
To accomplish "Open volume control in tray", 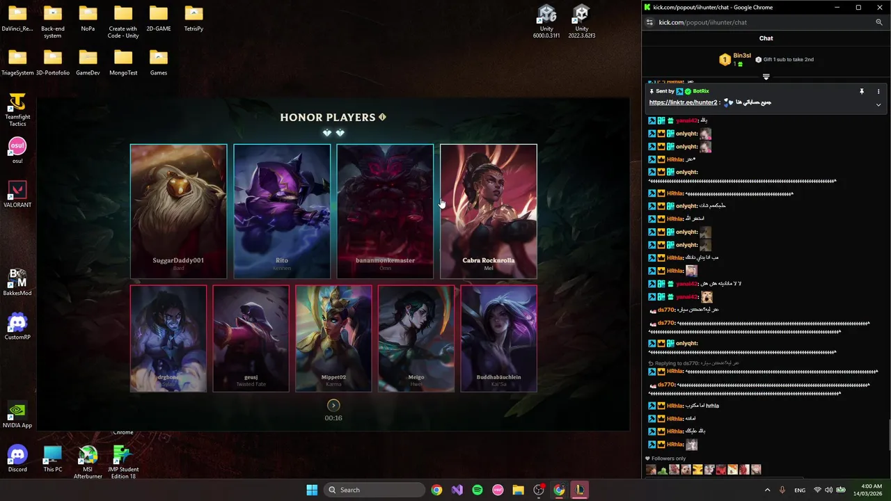I will pyautogui.click(x=829, y=490).
